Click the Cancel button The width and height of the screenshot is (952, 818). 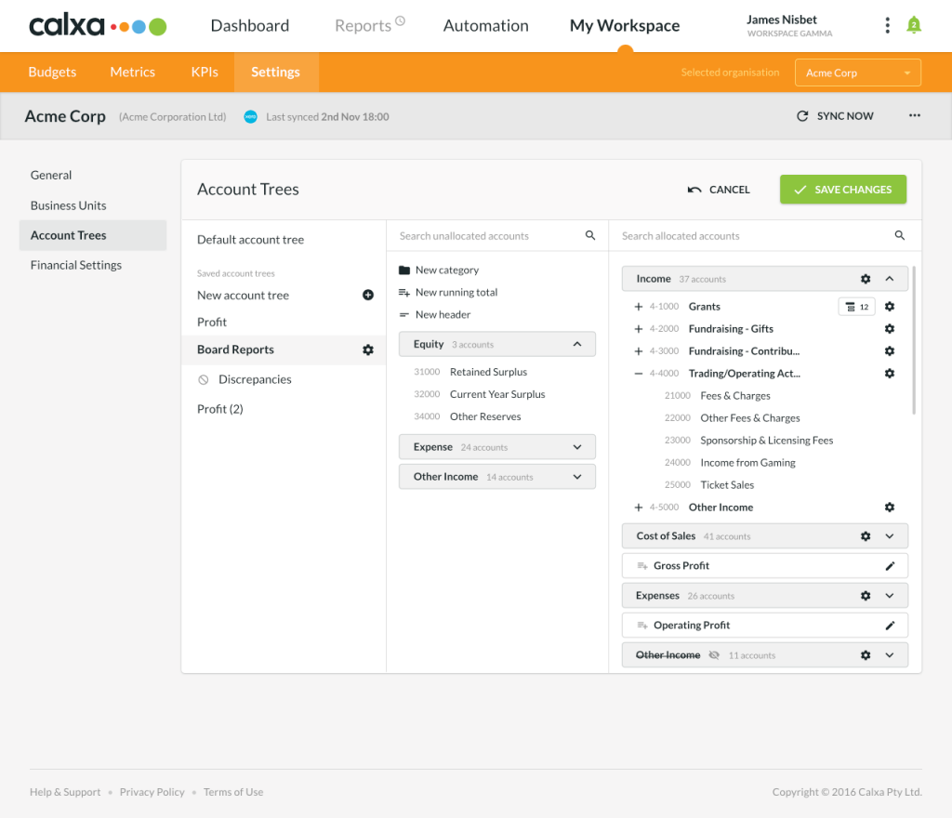(x=719, y=190)
